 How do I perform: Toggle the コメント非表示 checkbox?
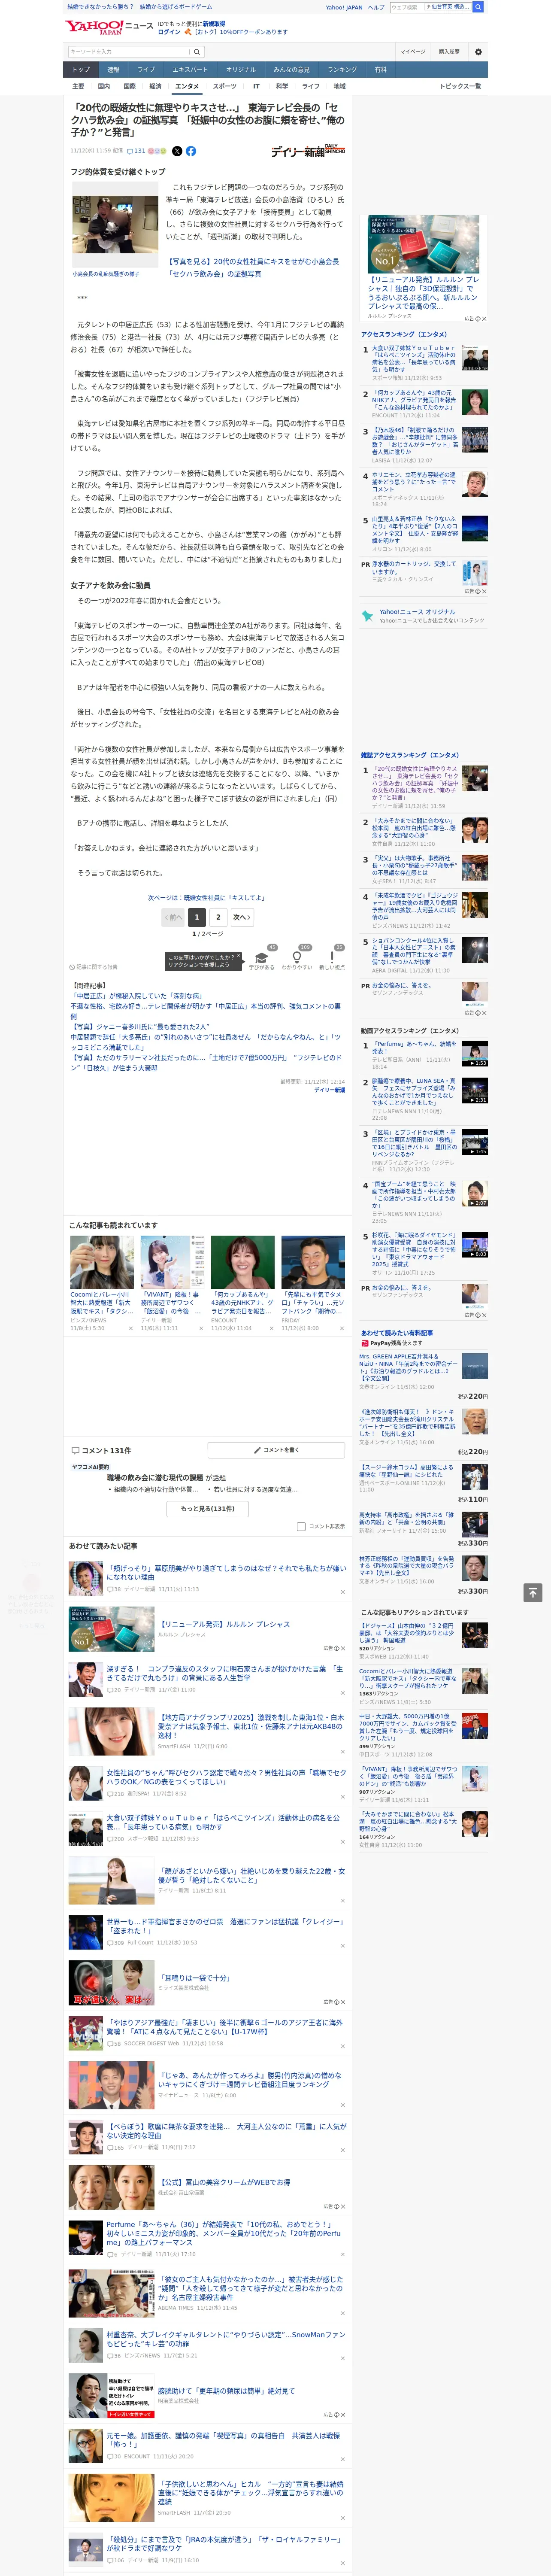tap(301, 1526)
